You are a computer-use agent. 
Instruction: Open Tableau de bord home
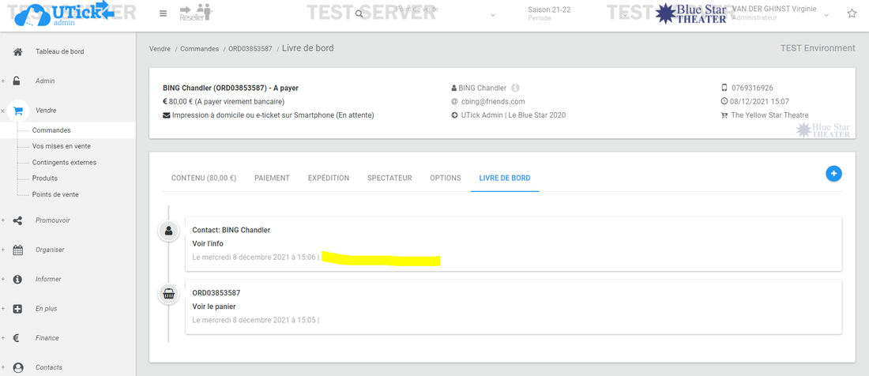pyautogui.click(x=59, y=52)
